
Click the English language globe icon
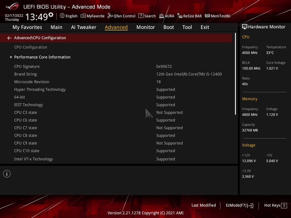(x=62, y=16)
